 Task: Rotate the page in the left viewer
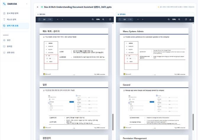(110, 20)
